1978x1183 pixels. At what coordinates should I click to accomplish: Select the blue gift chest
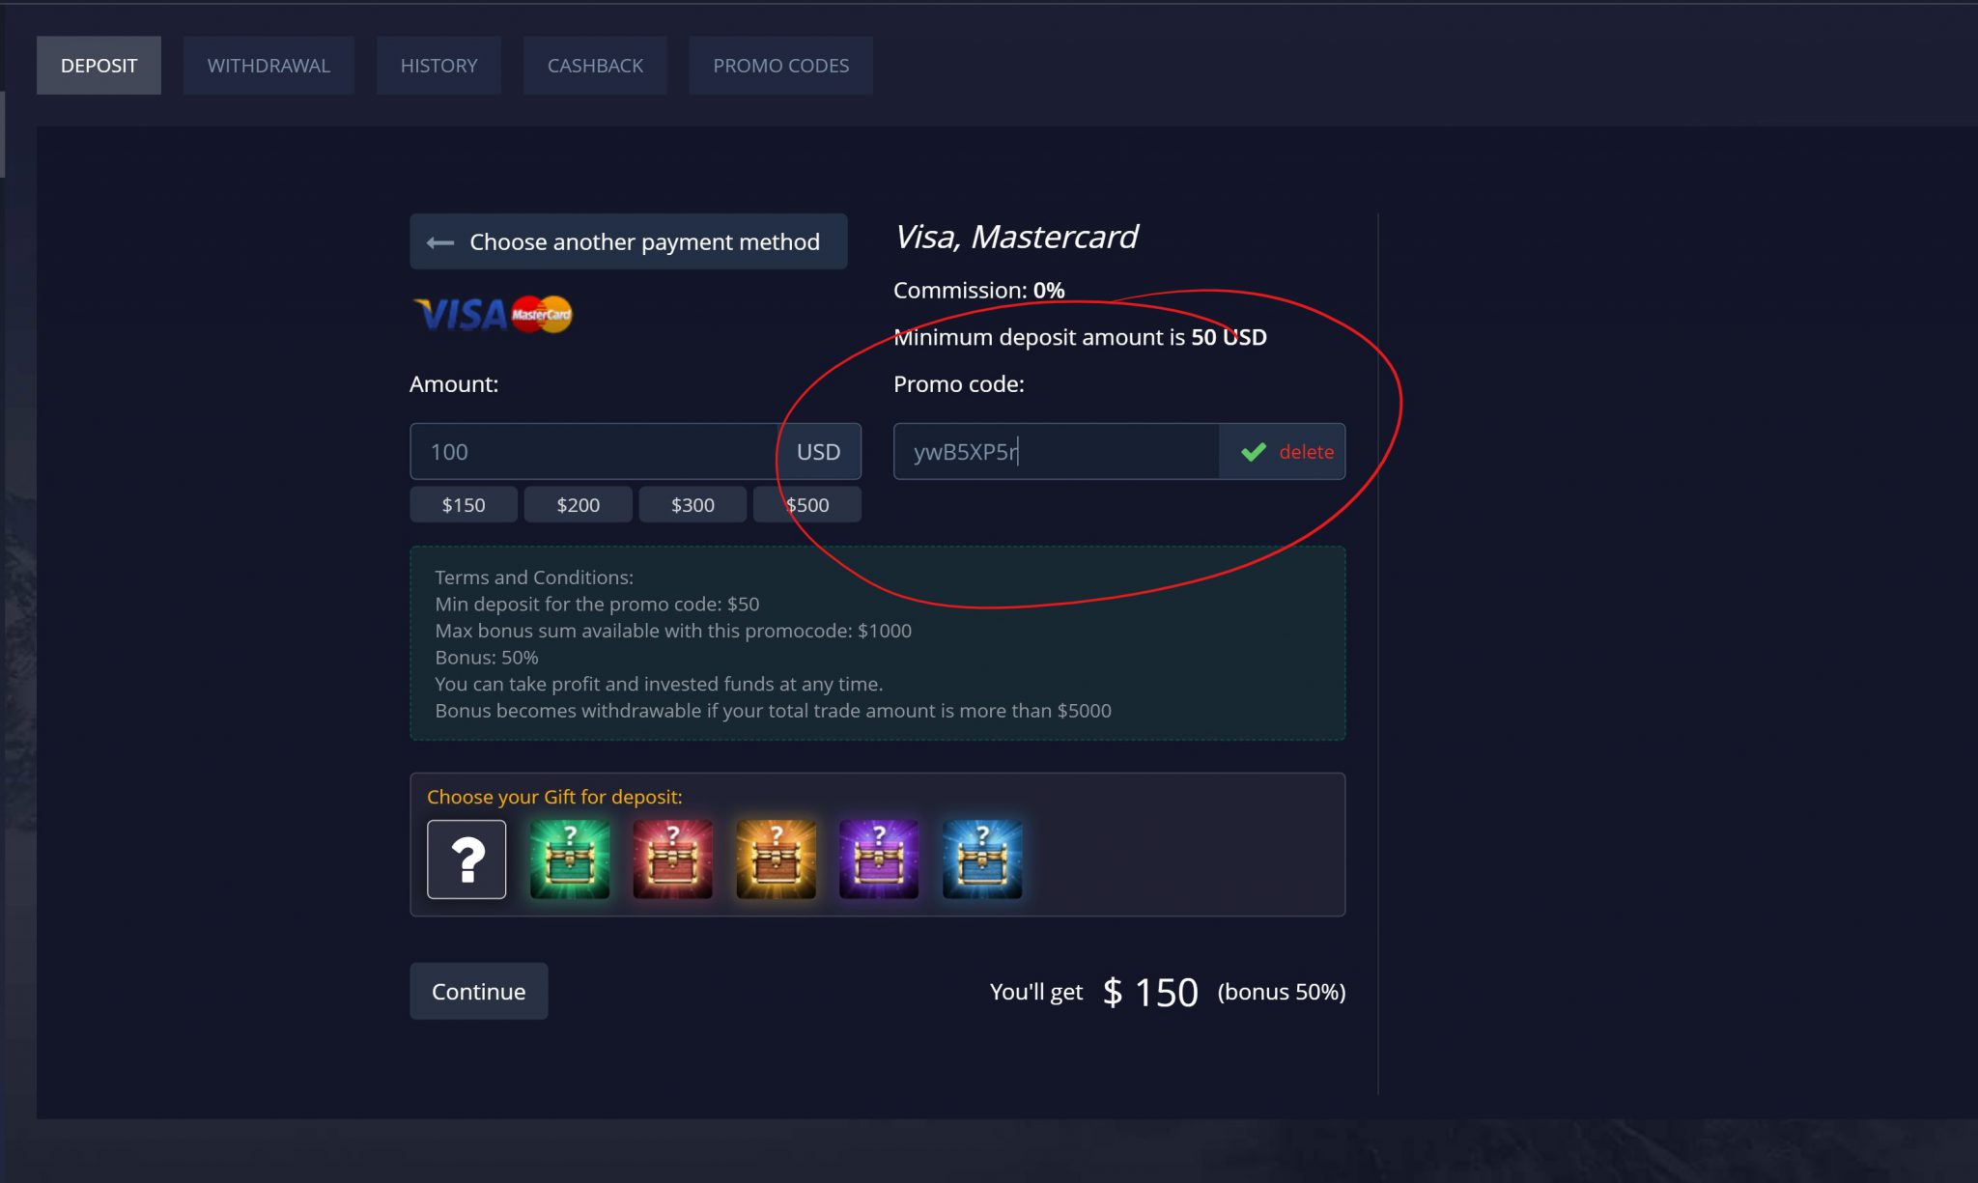982,859
